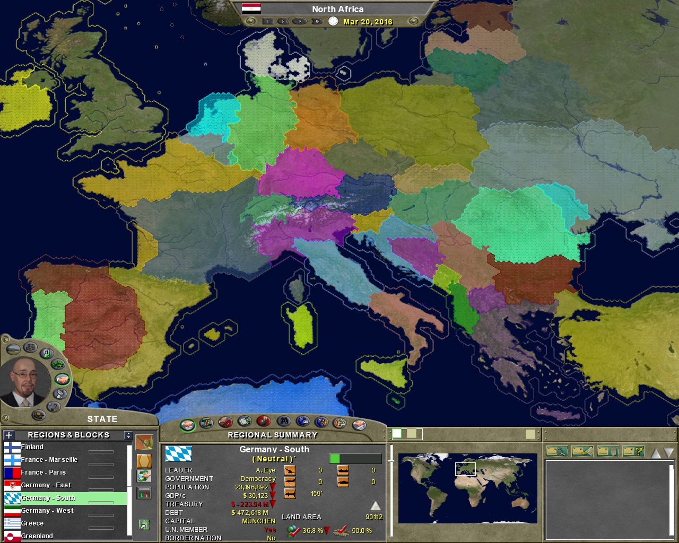Screen dimensions: 679x543
Task: Click the minimap zoom slider handle
Action: coord(391,460)
